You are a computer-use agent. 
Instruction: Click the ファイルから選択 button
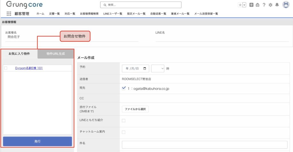135,109
